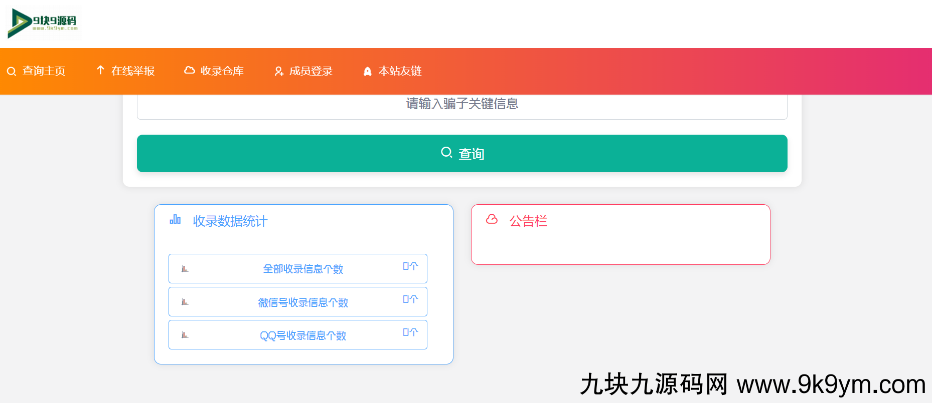The width and height of the screenshot is (932, 403).
Task: Open the 成员登录 menu item
Action: coord(310,71)
